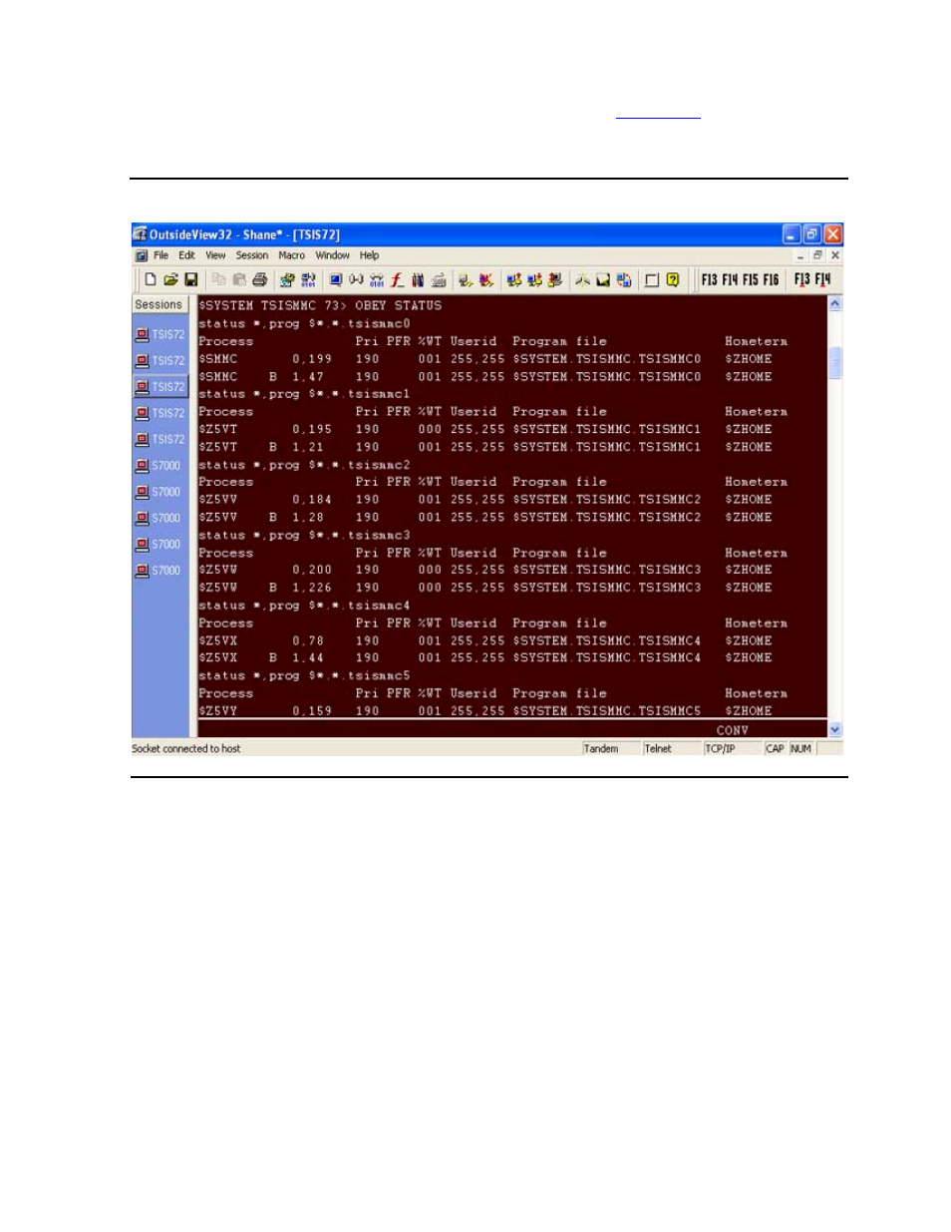Click the Copy toolbar icon
The image size is (951, 1232).
click(218, 280)
